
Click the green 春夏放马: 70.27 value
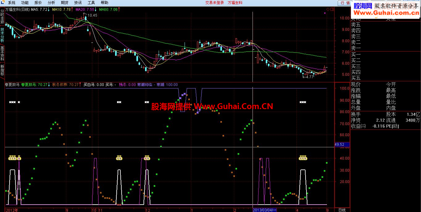click(34, 84)
